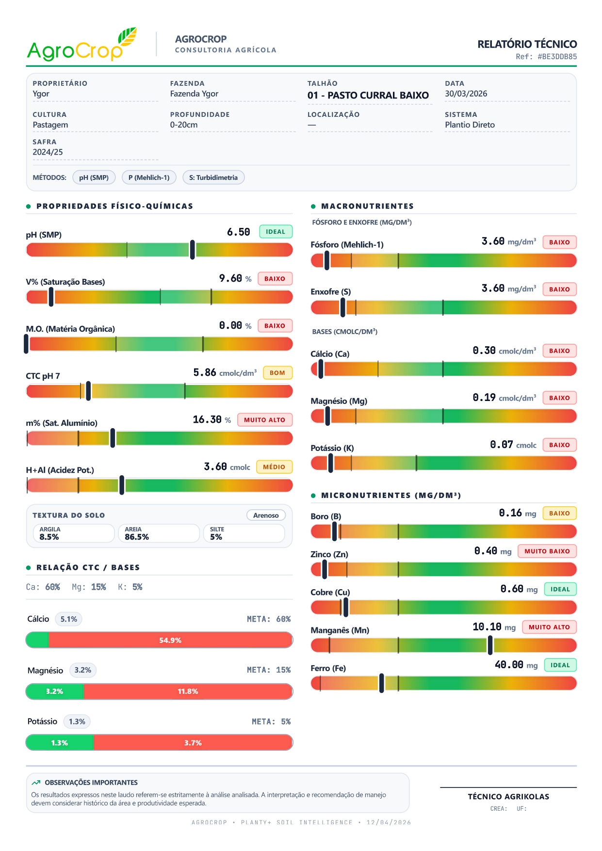Image resolution: width=602 pixels, height=851 pixels.
Task: Click the Magnésio 3.2% green bar segment
Action: 55,691
